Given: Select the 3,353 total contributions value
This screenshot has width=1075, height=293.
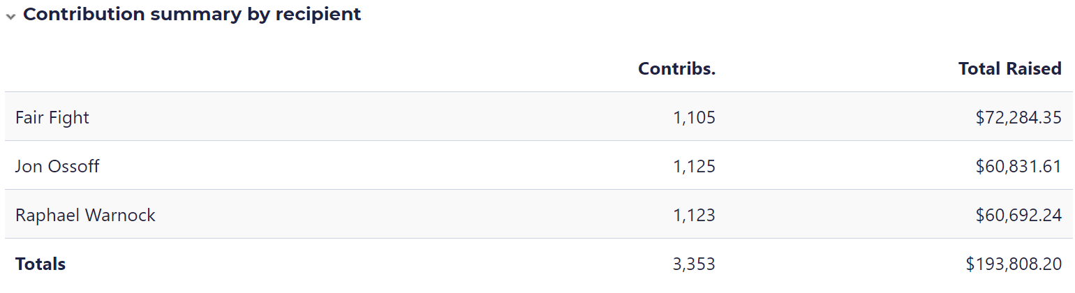Looking at the screenshot, I should tap(694, 264).
